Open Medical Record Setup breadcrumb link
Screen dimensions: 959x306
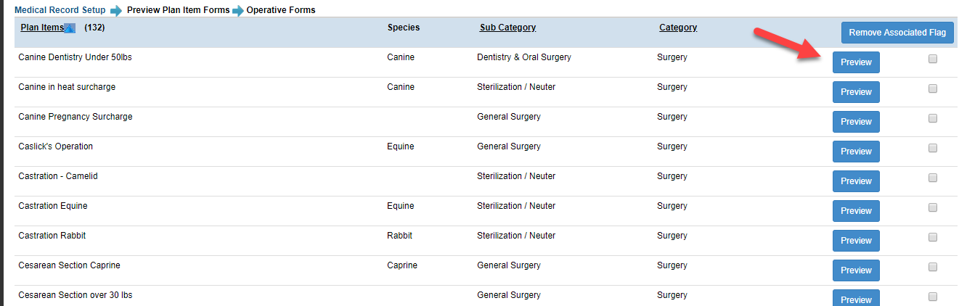click(x=60, y=10)
